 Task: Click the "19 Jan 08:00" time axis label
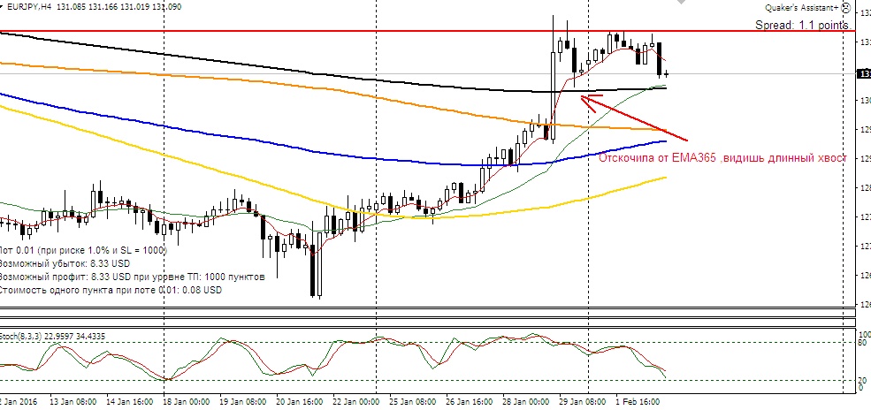pos(243,402)
